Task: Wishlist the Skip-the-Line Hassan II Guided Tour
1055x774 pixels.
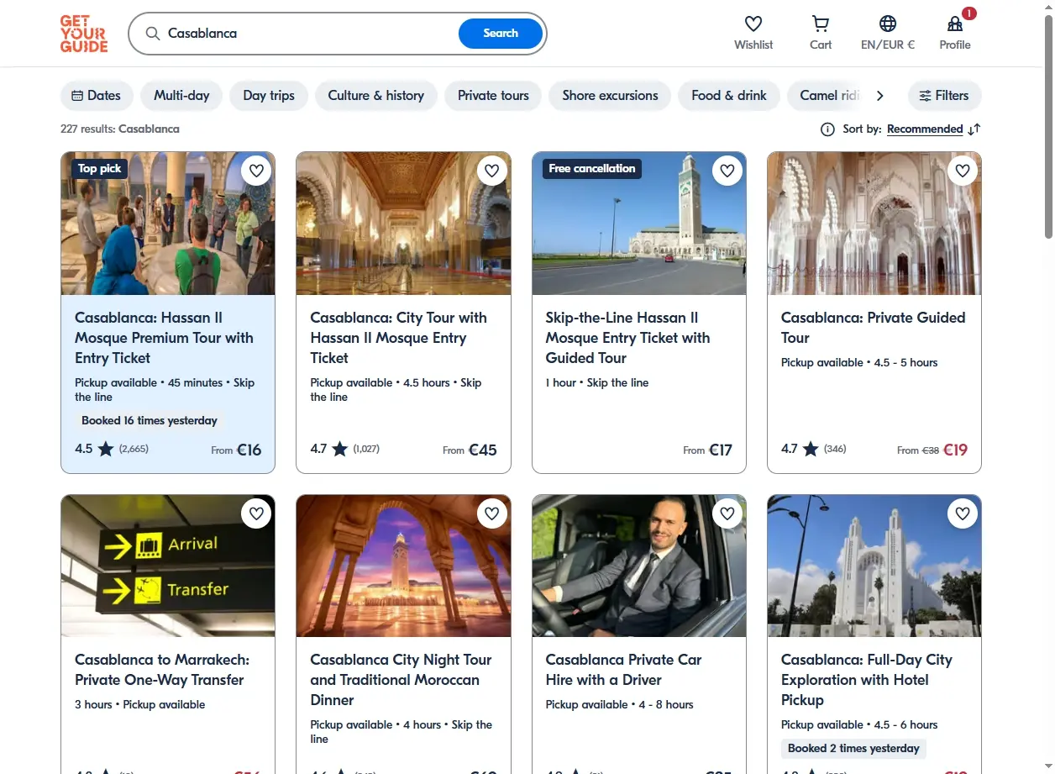Action: click(x=727, y=171)
